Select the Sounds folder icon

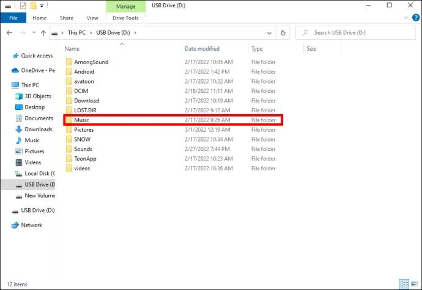pyautogui.click(x=69, y=149)
